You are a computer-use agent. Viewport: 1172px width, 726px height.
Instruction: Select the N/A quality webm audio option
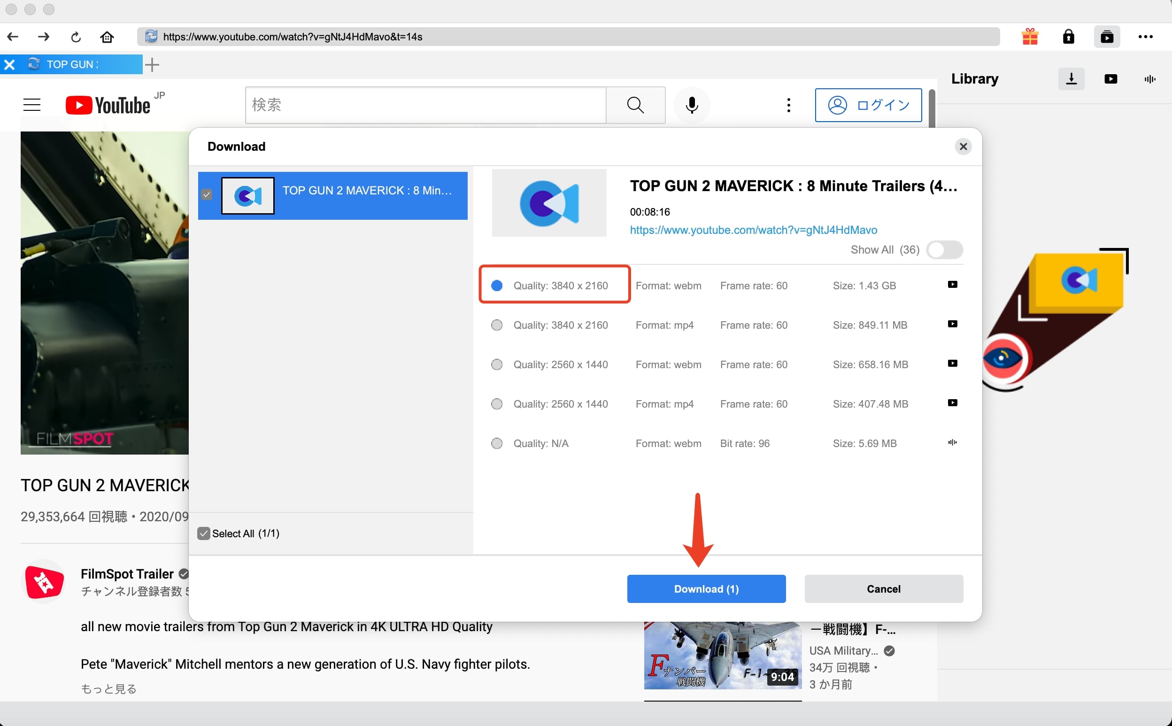point(497,443)
